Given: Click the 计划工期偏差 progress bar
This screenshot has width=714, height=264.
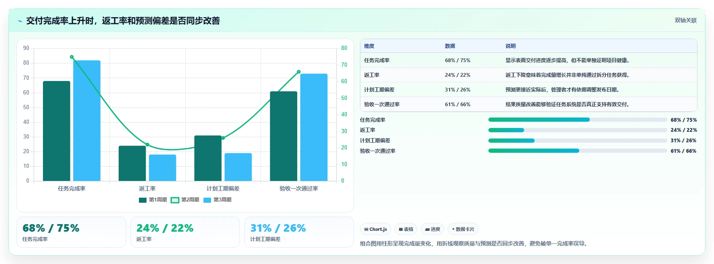Looking at the screenshot, I should coord(578,141).
